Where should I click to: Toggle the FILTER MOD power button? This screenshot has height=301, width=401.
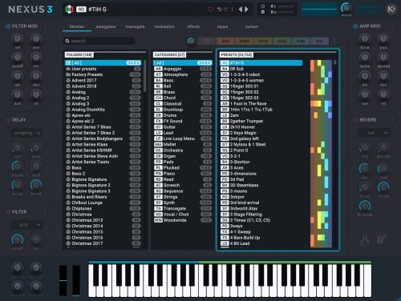point(8,26)
